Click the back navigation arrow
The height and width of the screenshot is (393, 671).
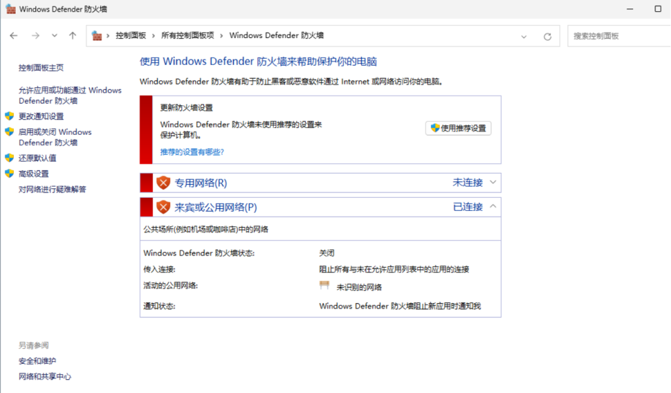click(x=14, y=36)
